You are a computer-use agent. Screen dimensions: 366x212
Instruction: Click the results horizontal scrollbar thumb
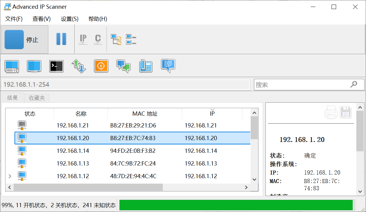(x=88, y=188)
